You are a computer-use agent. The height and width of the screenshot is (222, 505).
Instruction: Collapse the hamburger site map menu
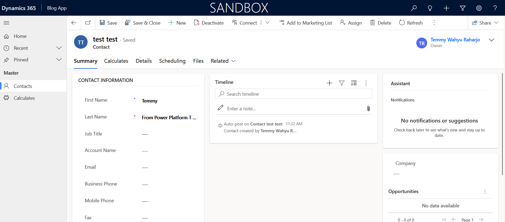(7, 23)
